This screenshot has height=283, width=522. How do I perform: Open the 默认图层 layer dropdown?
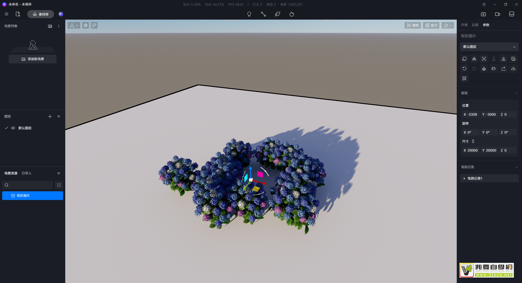(489, 47)
